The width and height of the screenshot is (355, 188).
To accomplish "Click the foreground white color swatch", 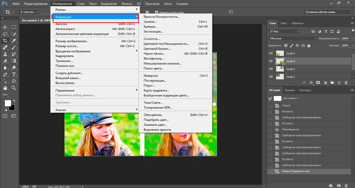I will coord(8,103).
